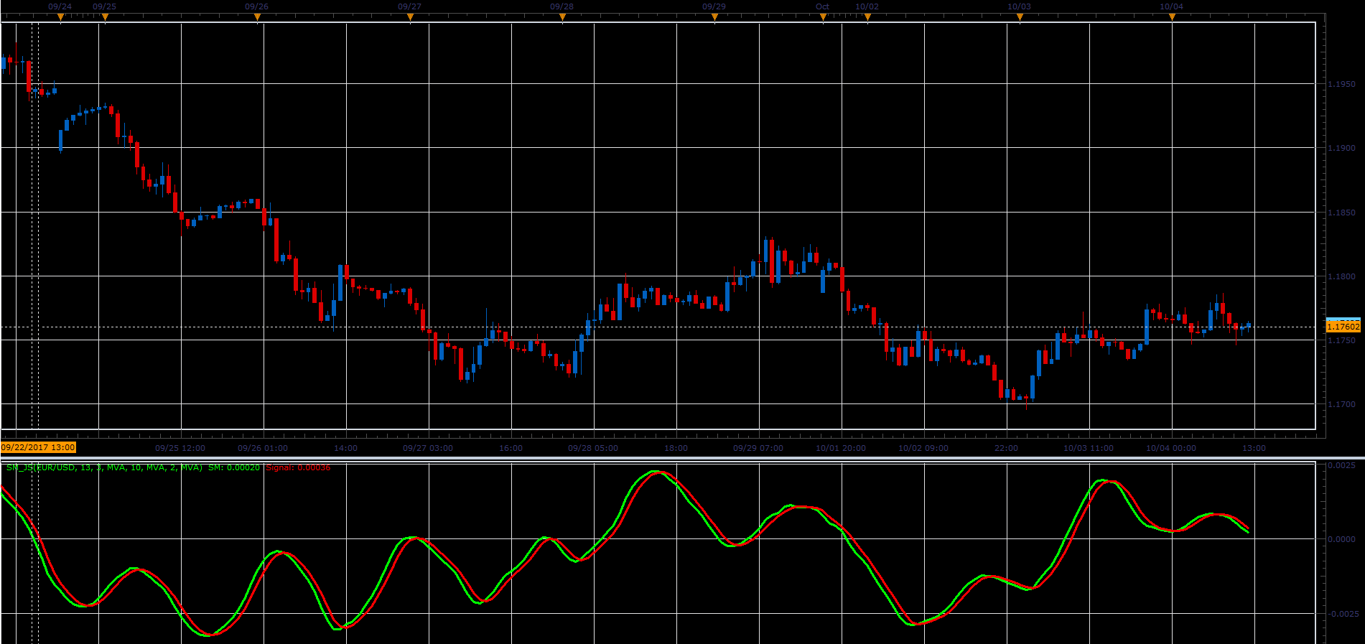Click the 10/03 day marker triangle
Viewport: 1365px width, 644px height.
pos(1020,17)
